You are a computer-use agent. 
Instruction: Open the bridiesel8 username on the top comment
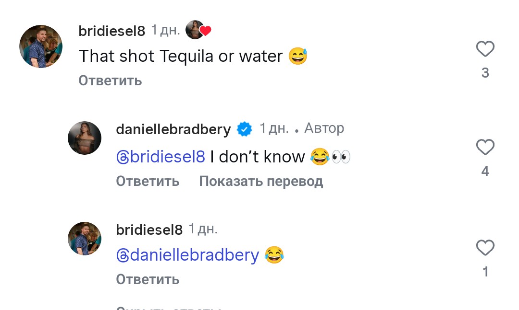111,31
